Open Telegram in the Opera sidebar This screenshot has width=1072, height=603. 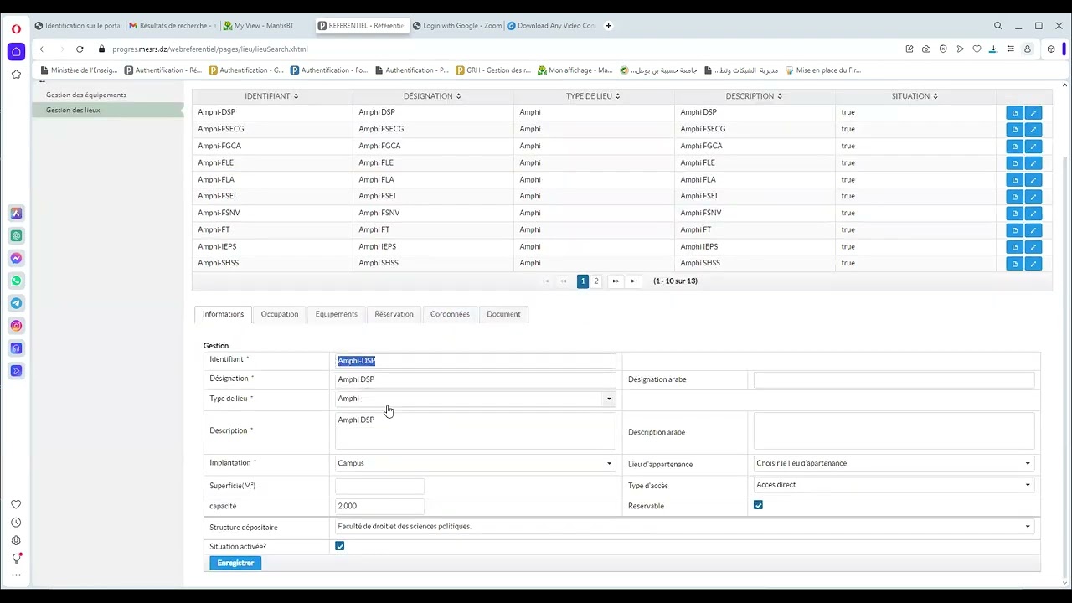coord(16,303)
